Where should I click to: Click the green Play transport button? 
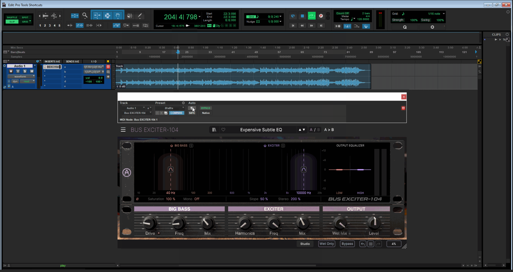(x=312, y=16)
